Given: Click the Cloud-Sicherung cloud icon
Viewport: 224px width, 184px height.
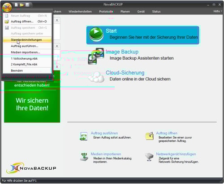Looking at the screenshot, I should tap(96, 78).
